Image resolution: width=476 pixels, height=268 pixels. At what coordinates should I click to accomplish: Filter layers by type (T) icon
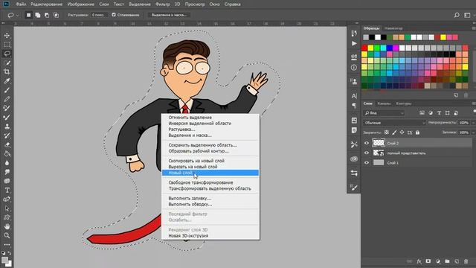tap(439, 113)
